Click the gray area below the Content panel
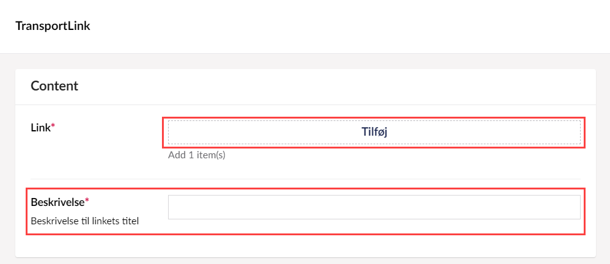The width and height of the screenshot is (610, 264). coord(306,261)
